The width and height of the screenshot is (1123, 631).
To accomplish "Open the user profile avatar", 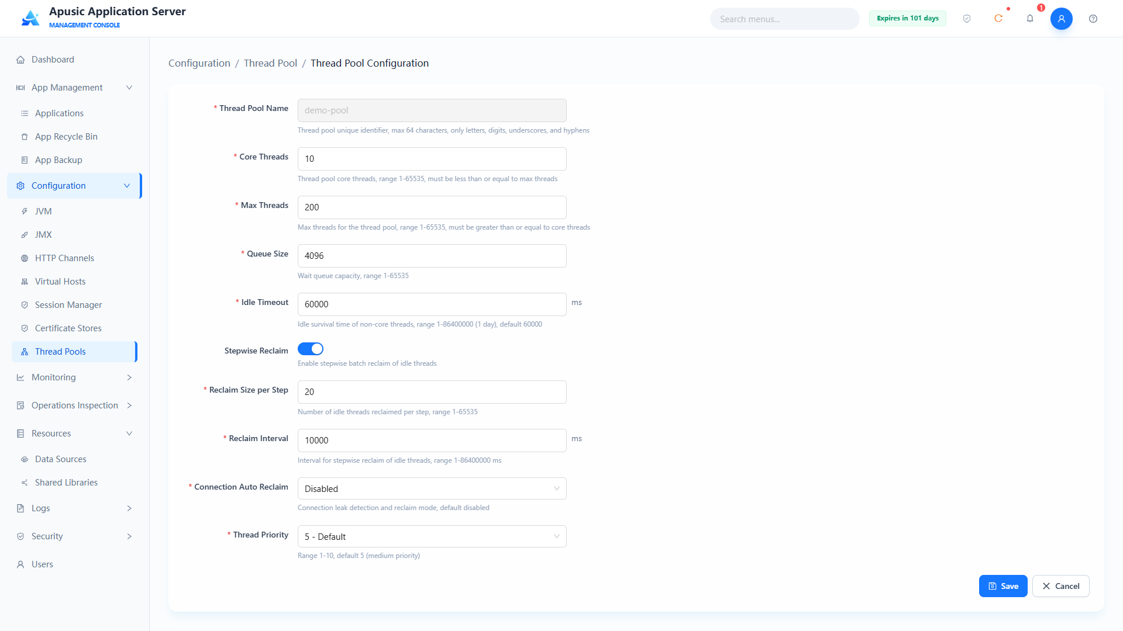I will 1062,19.
